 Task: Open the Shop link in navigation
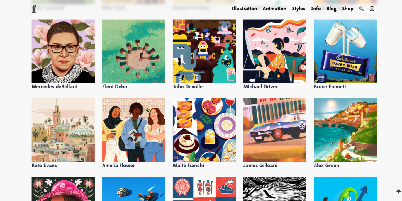[x=348, y=9]
